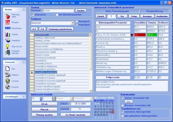This screenshot has height=122, width=173.
Task: Click the Über IssWas light bulb icon
Action: pyautogui.click(x=8, y=47)
